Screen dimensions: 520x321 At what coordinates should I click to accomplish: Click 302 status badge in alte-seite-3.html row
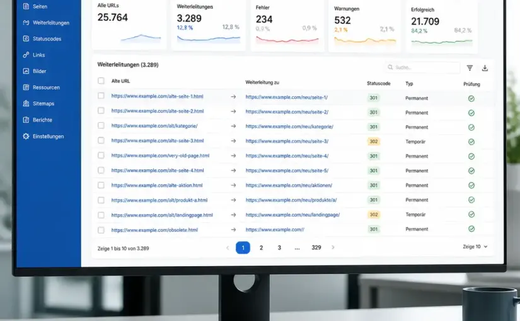coord(374,142)
